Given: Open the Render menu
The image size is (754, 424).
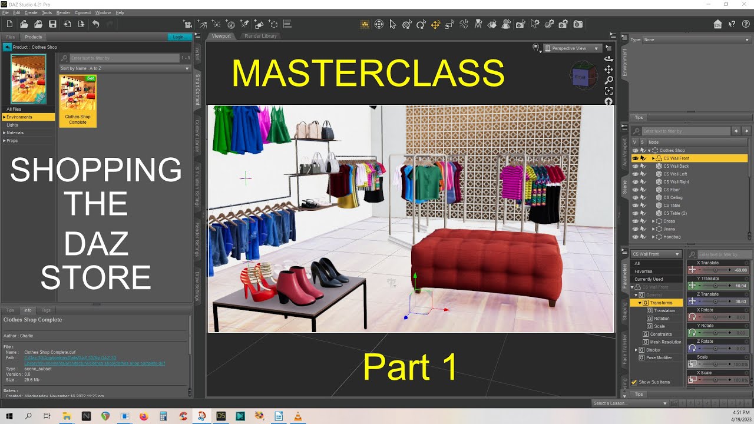Looking at the screenshot, I should pos(63,12).
